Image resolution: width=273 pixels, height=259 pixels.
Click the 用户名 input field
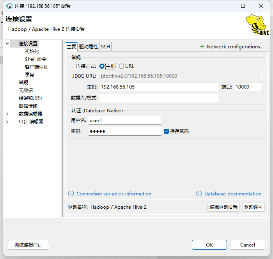tap(125, 121)
